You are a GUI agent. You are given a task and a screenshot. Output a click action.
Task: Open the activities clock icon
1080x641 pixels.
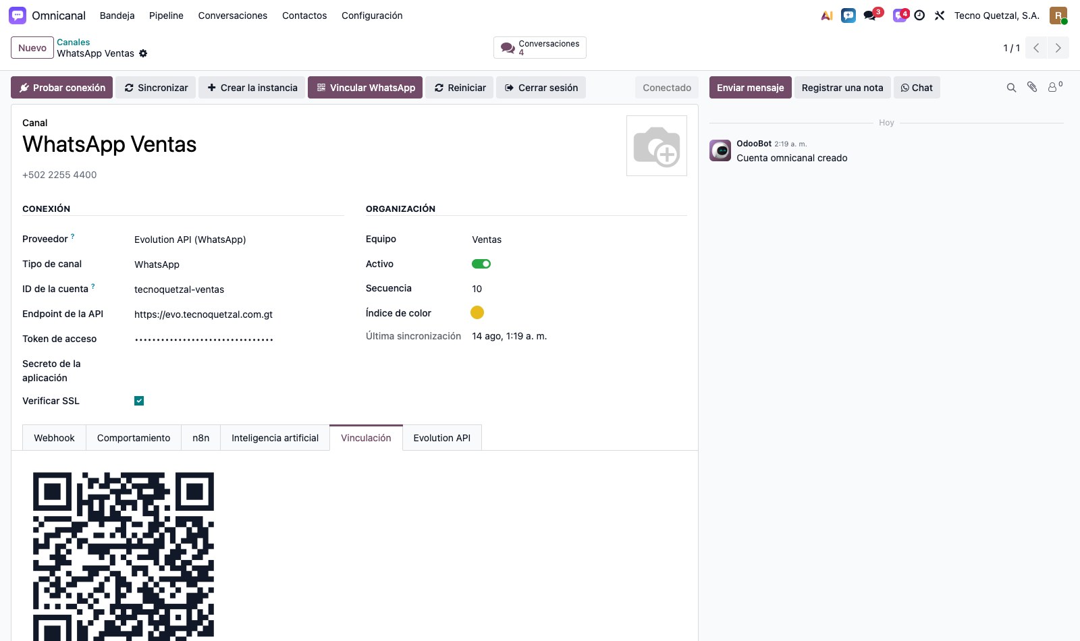click(919, 16)
